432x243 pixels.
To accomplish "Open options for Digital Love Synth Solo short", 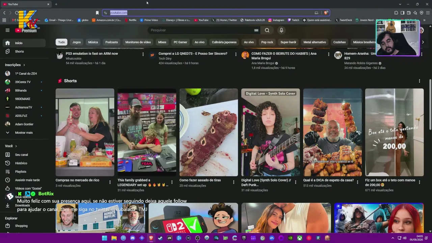I will tap(296, 182).
